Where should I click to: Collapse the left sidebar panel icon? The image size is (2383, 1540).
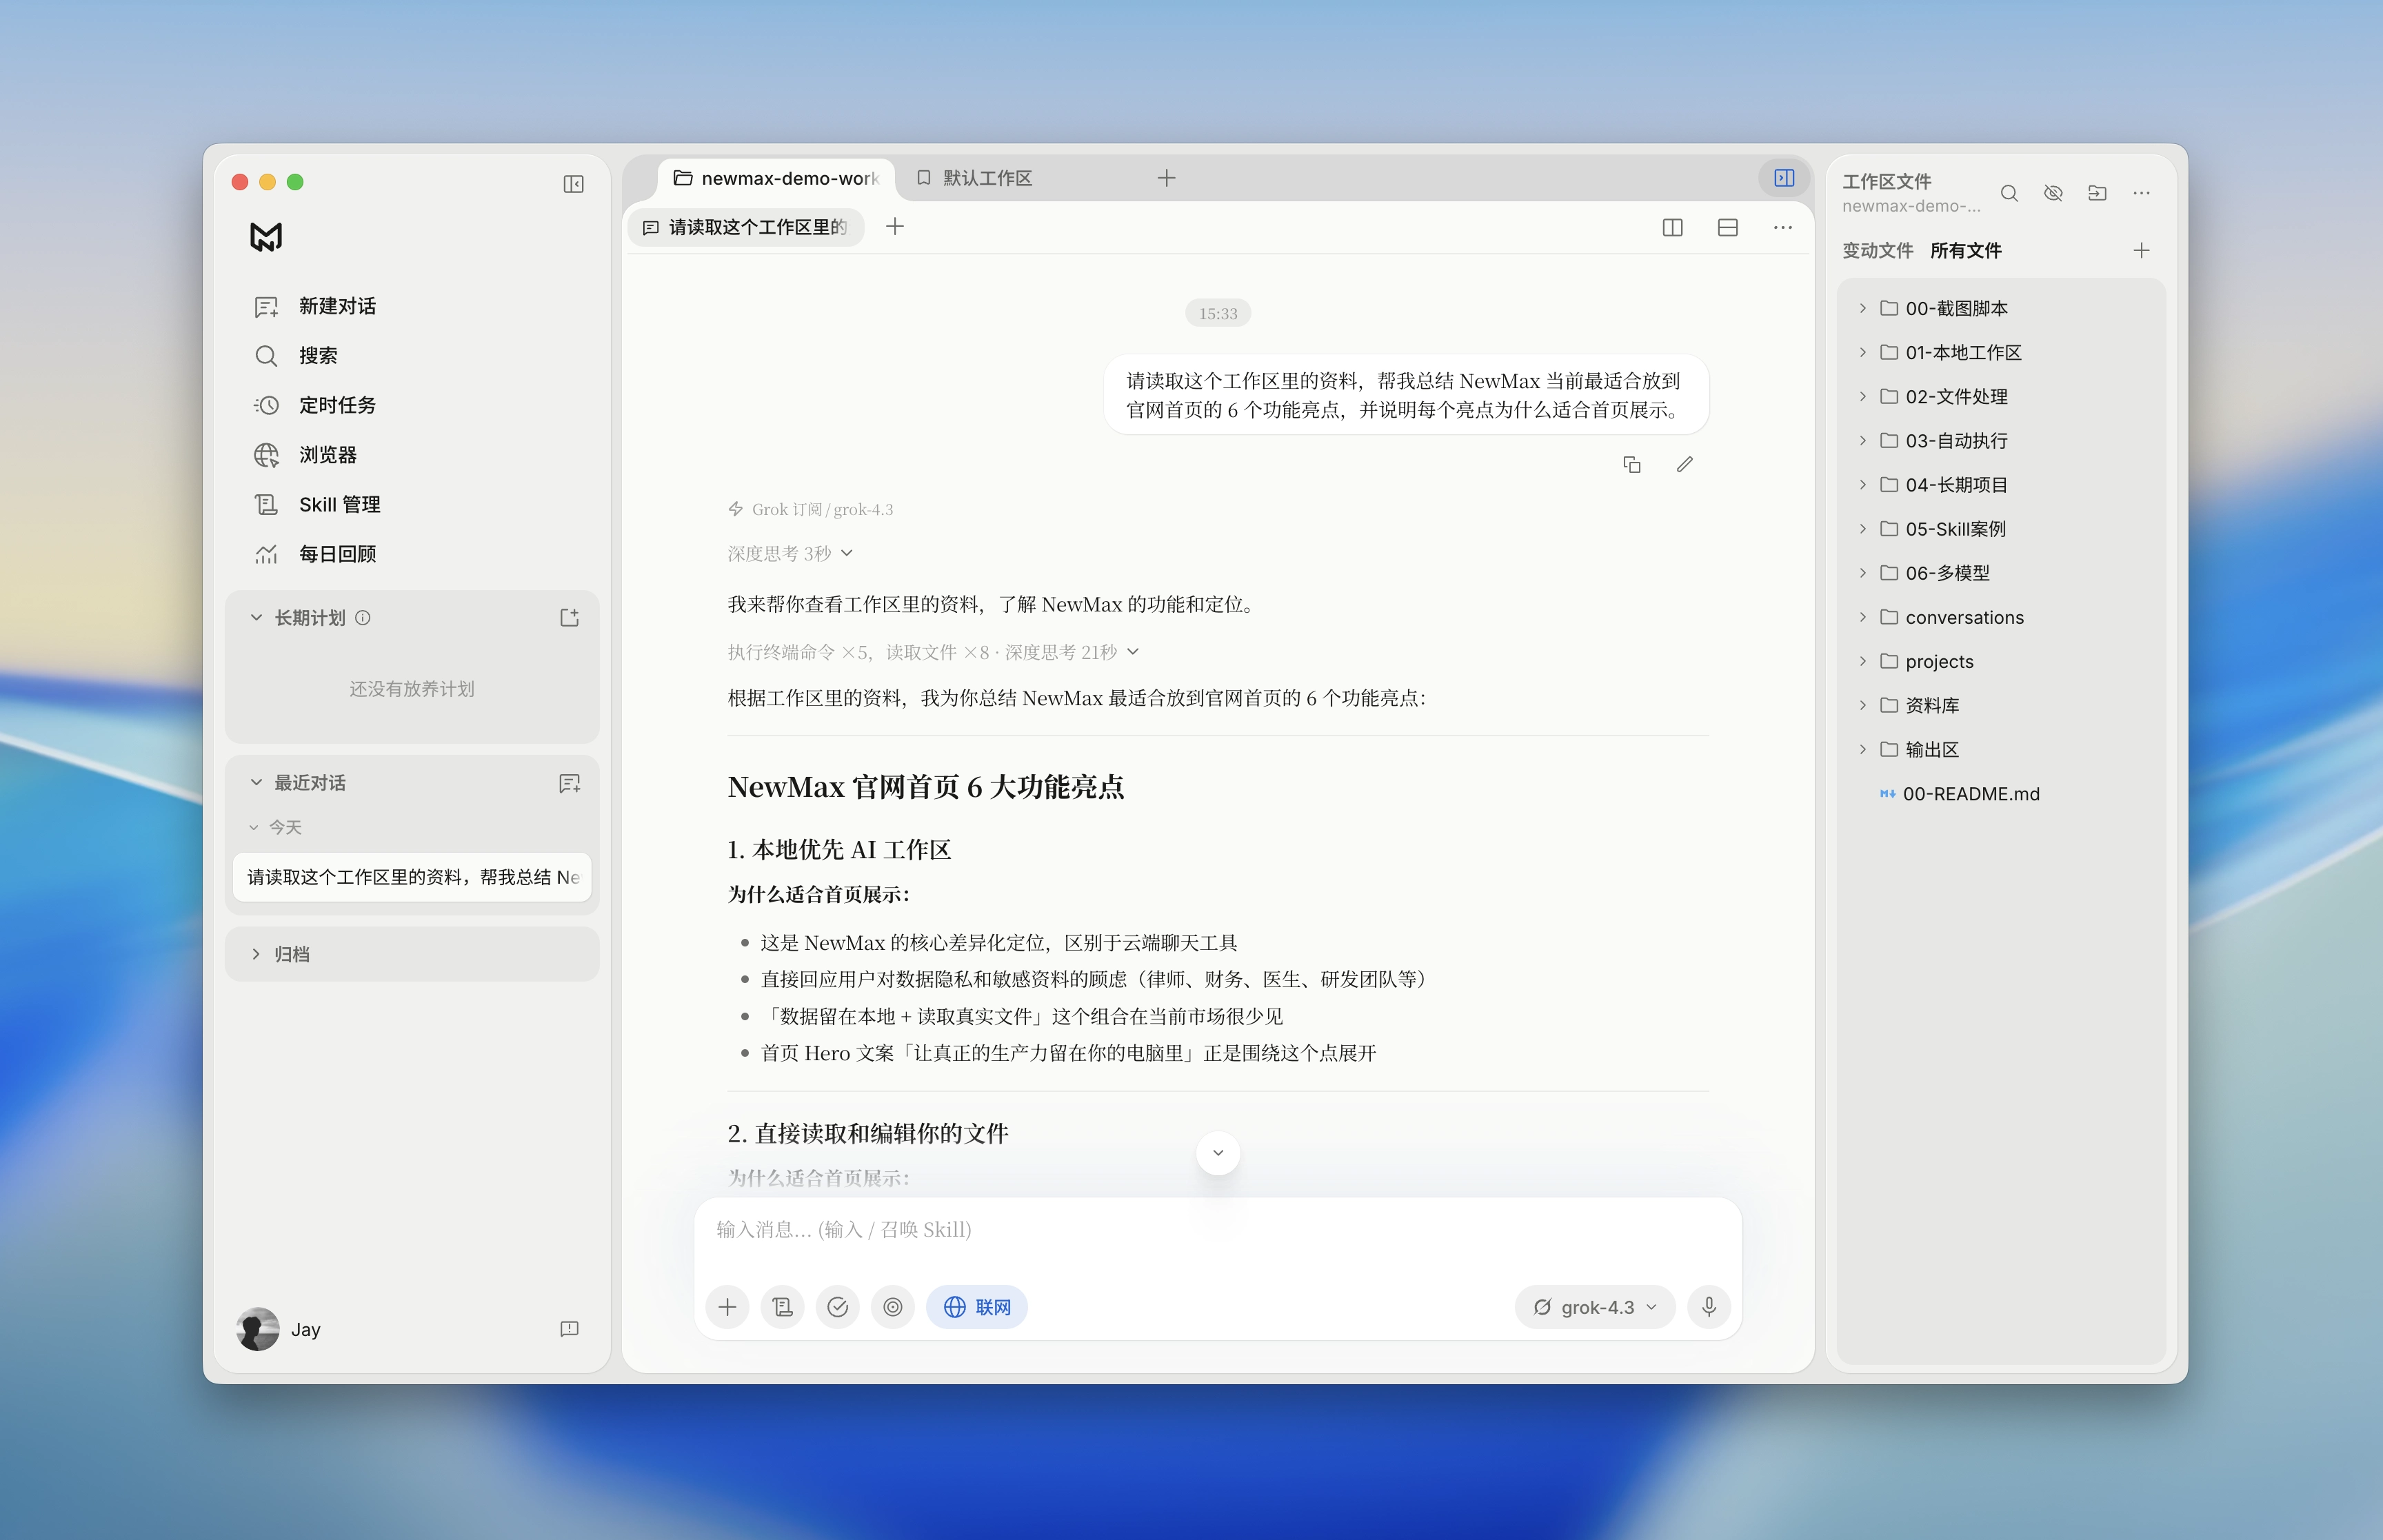tap(573, 184)
